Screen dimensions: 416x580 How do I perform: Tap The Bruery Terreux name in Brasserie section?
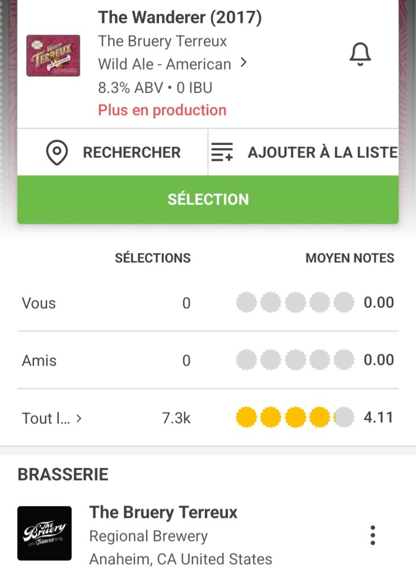164,513
